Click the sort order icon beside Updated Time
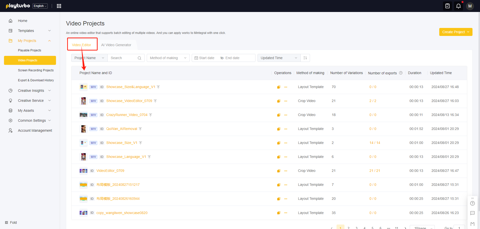Screen dimensions: 480x229 (x=305, y=58)
